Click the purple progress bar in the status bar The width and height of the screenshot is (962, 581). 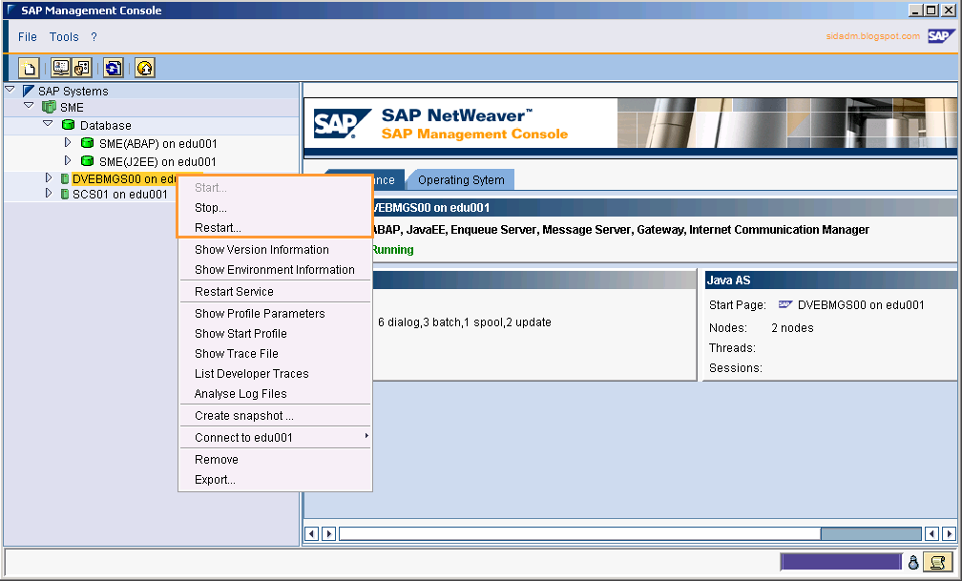(x=840, y=561)
